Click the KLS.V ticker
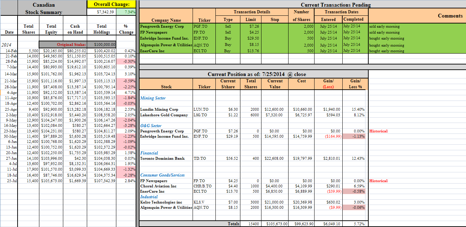The image size is (466, 227). pos(199,202)
